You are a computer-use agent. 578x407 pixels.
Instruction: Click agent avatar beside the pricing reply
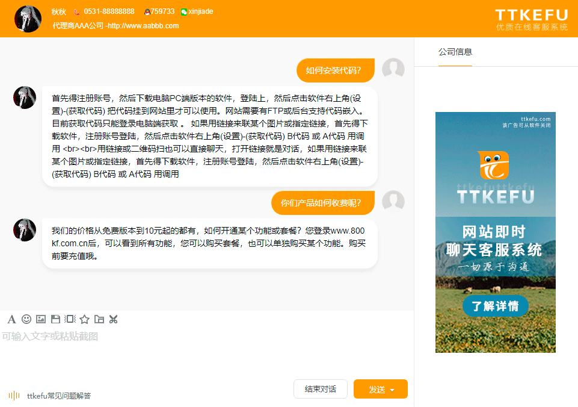25,230
